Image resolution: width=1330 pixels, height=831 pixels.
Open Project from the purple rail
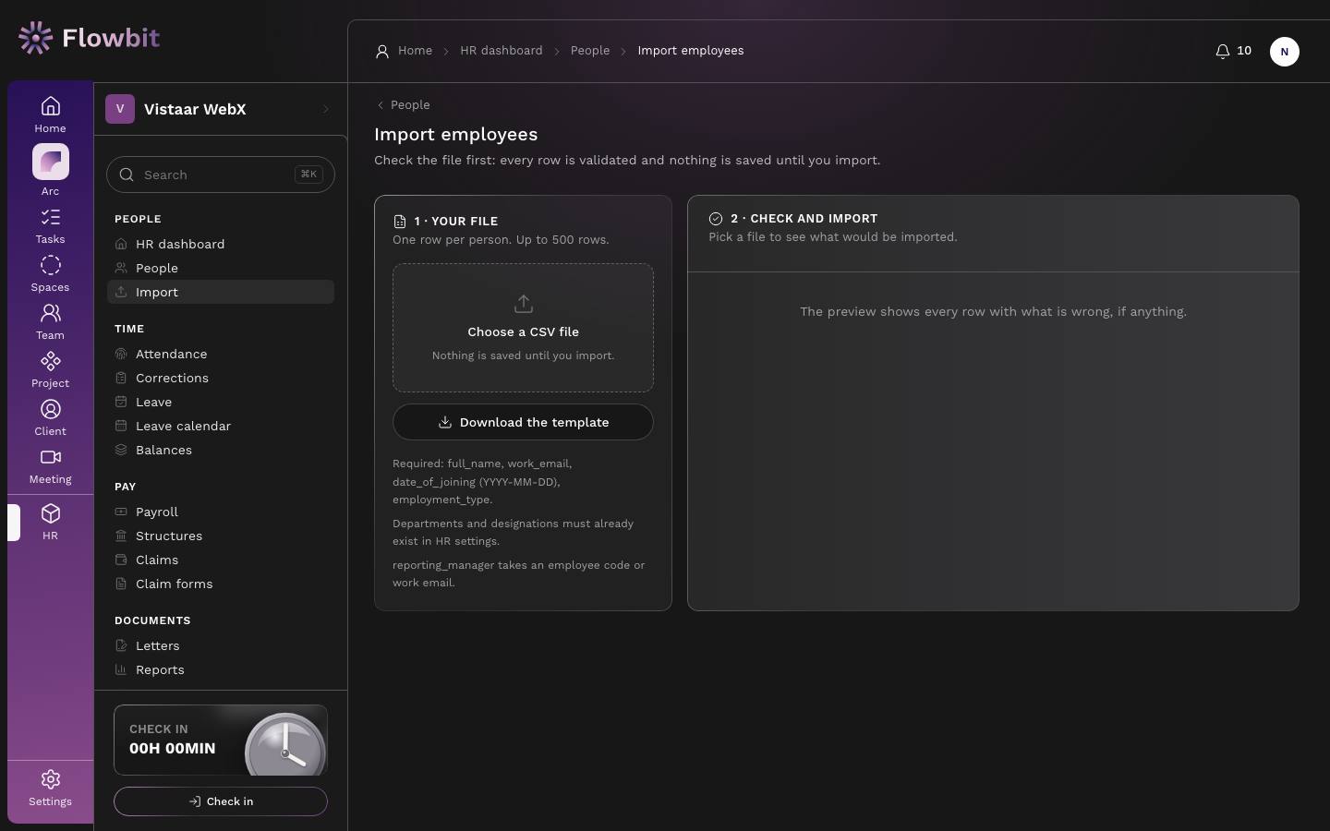point(50,370)
